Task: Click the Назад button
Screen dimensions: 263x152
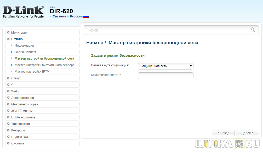Action: (224, 133)
